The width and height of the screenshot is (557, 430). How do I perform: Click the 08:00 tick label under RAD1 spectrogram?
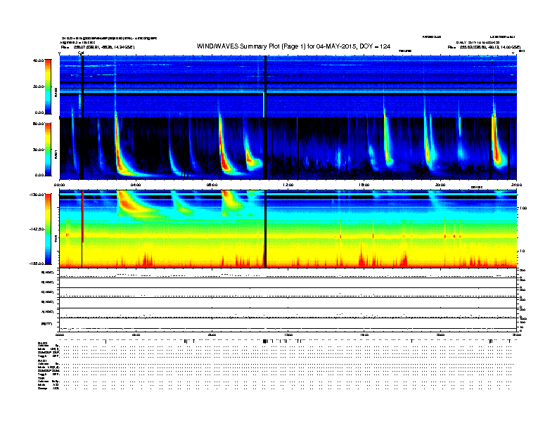click(x=212, y=185)
